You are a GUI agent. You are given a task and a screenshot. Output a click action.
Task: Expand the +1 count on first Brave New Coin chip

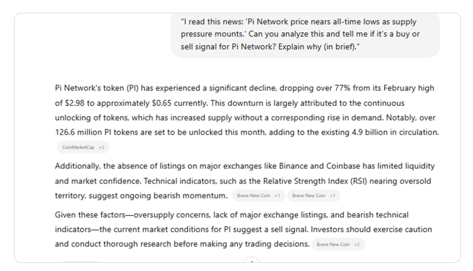coord(277,196)
